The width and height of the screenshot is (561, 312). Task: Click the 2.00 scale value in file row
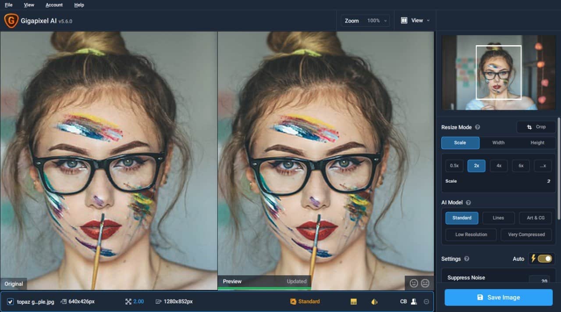[x=138, y=302]
